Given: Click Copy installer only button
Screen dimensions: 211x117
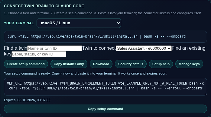Looking at the screenshot, I should click(x=69, y=64).
